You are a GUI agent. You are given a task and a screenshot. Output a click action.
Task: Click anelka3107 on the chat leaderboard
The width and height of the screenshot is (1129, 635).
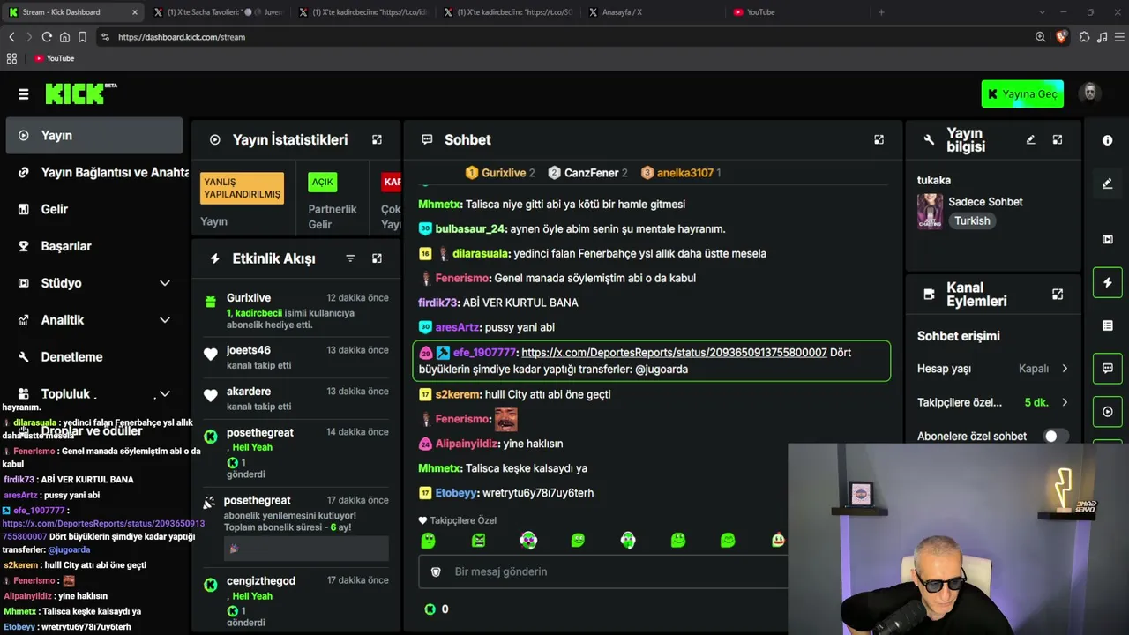pyautogui.click(x=685, y=173)
